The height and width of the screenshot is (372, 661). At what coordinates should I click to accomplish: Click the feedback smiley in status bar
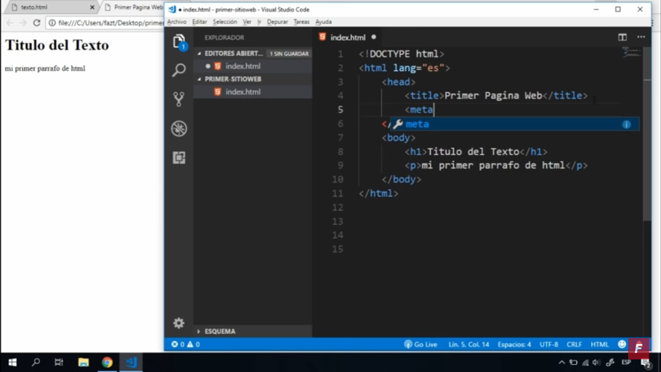point(622,344)
